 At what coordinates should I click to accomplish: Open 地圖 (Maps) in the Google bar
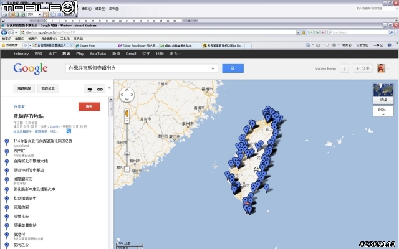pos(66,54)
